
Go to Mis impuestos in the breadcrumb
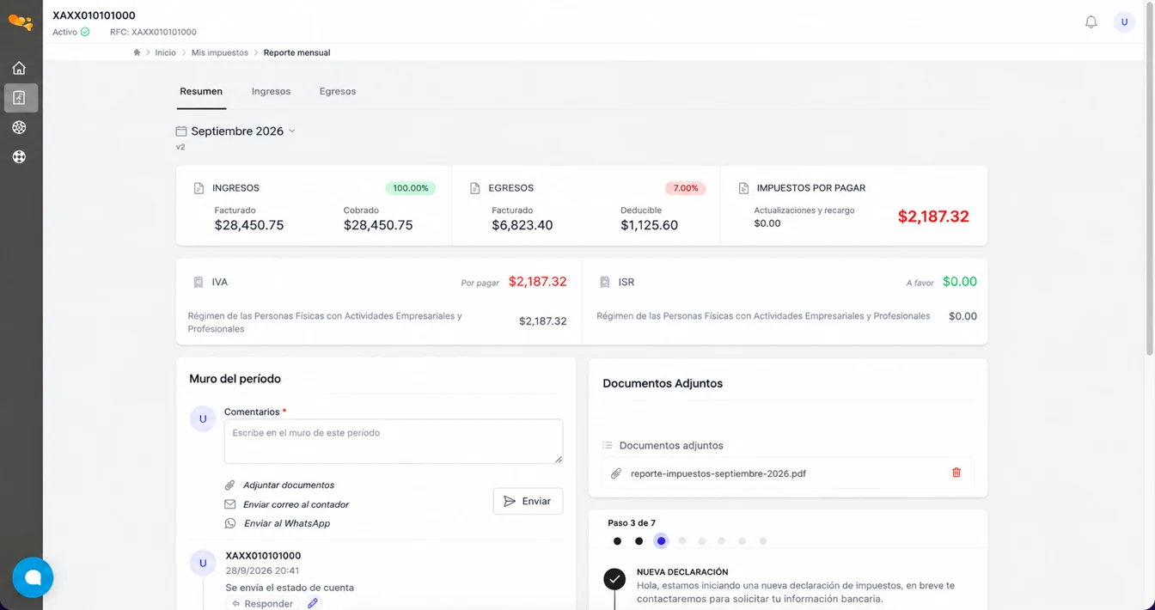(220, 52)
